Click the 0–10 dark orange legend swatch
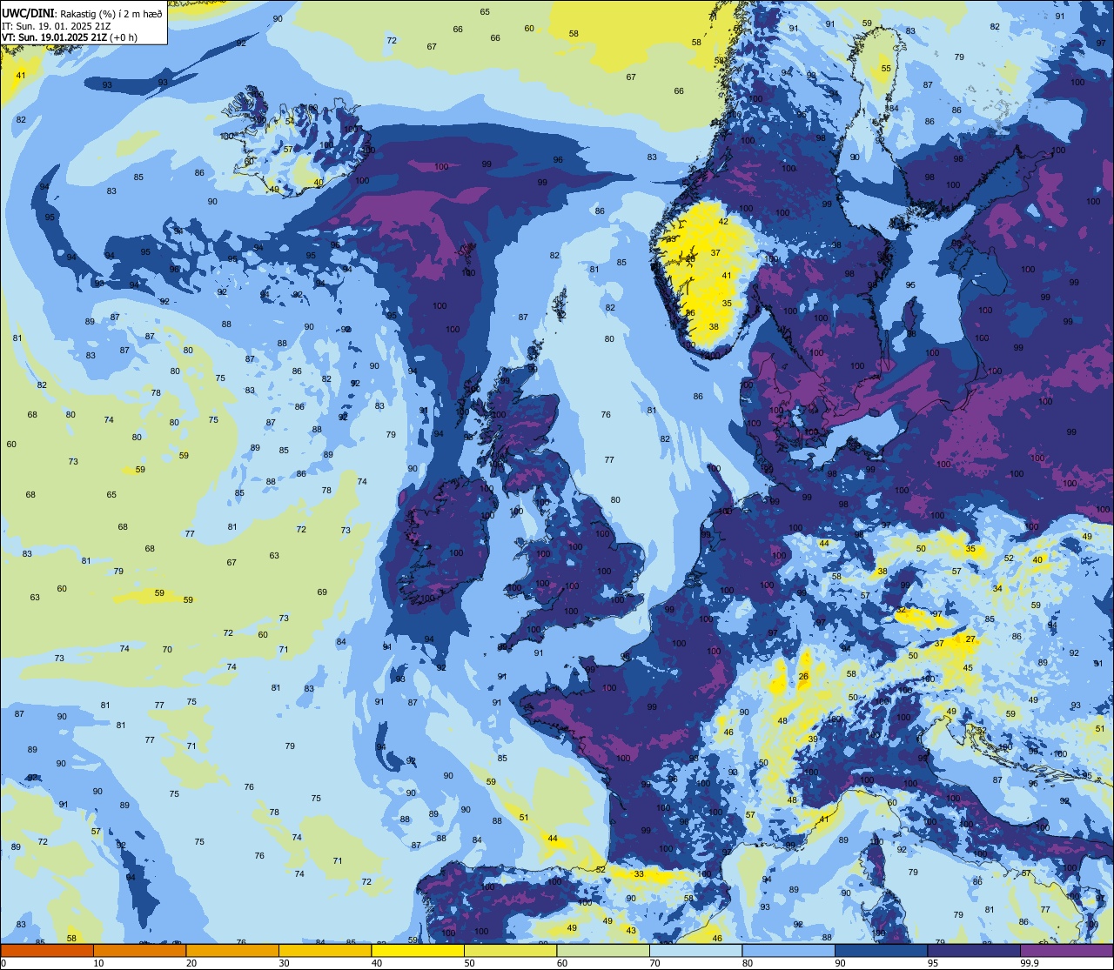 [x=47, y=950]
